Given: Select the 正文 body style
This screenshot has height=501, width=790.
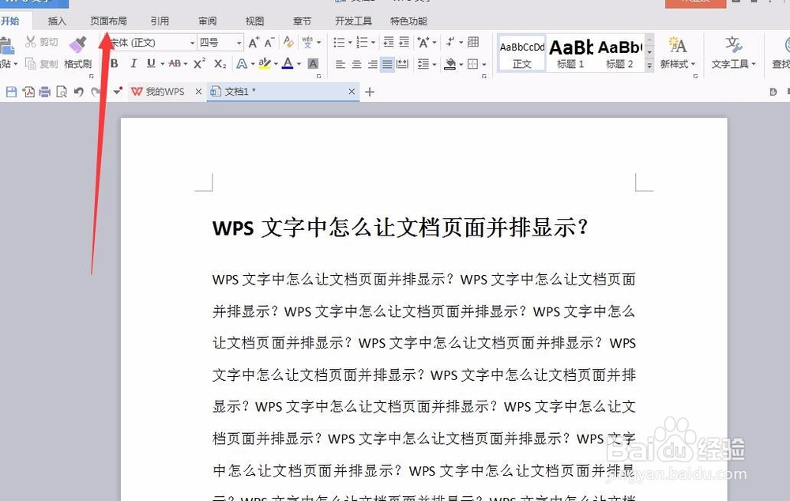Looking at the screenshot, I should pos(522,53).
